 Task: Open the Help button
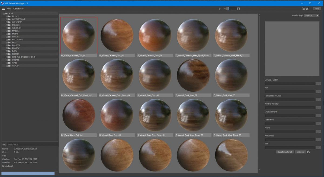[316, 8]
